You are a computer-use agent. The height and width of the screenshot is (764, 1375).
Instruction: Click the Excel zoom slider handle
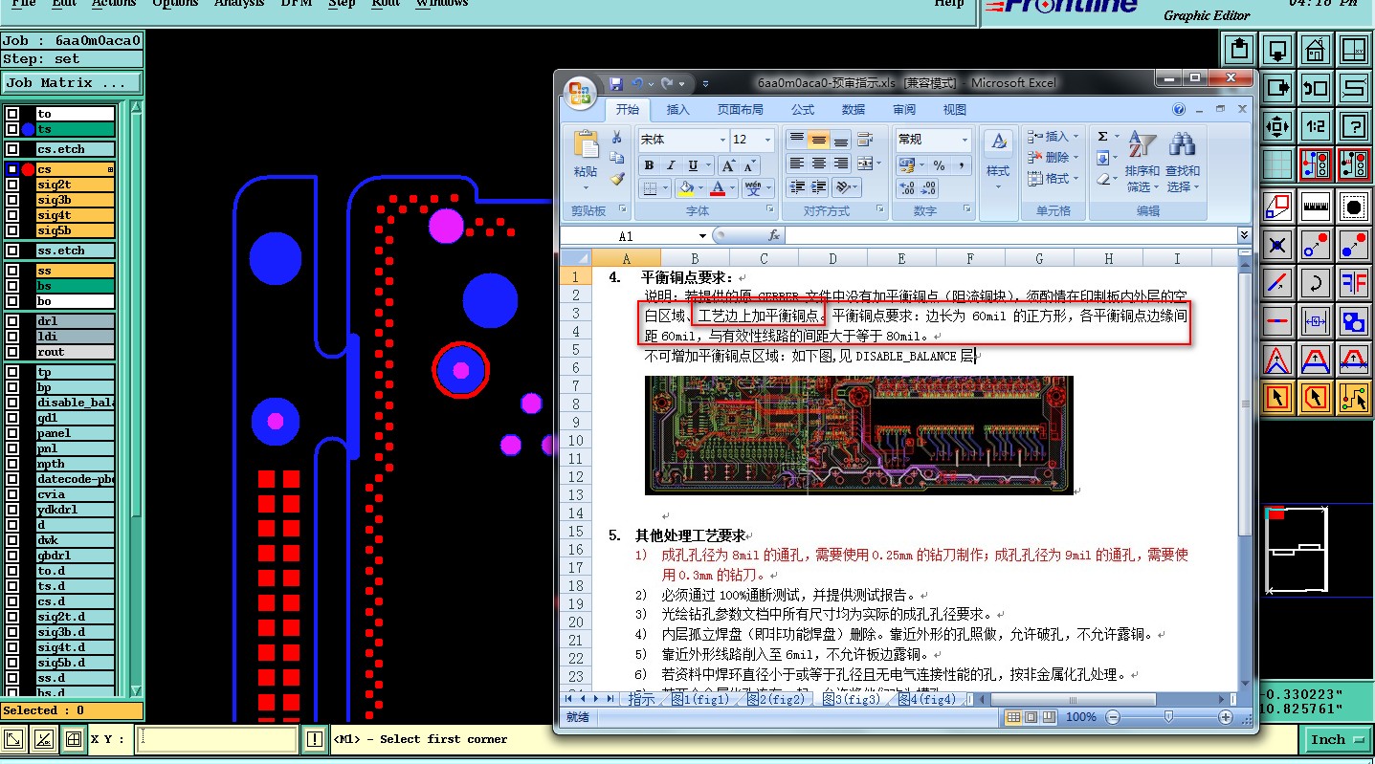pyautogui.click(x=1168, y=716)
